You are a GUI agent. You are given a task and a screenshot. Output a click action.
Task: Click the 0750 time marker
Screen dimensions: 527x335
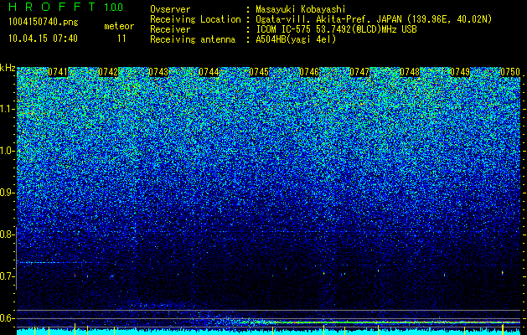[x=510, y=72]
